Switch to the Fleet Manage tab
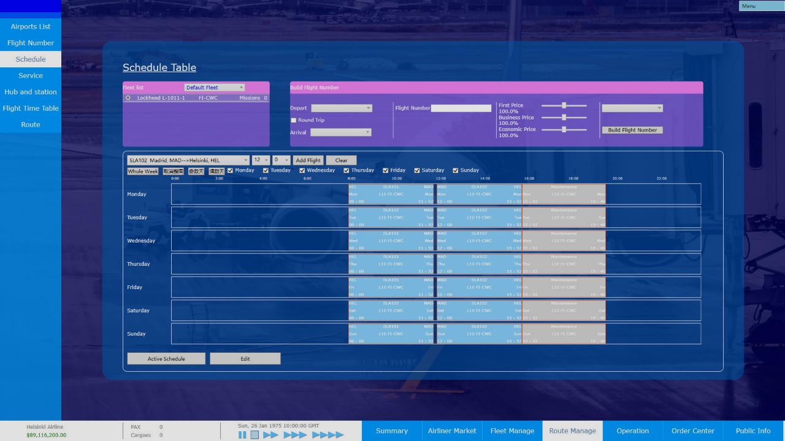The image size is (785, 441). point(513,431)
